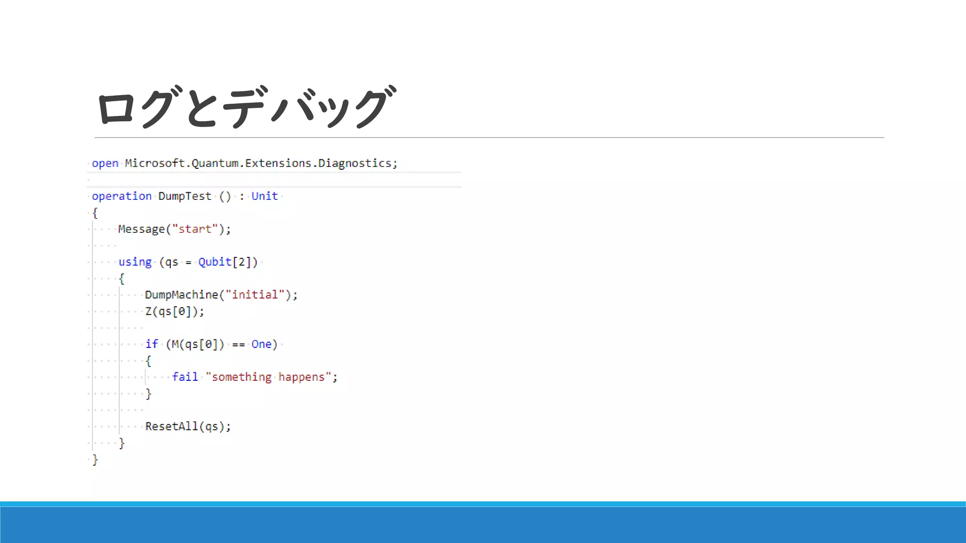
Task: Click the 'using' keyword
Action: pyautogui.click(x=135, y=262)
